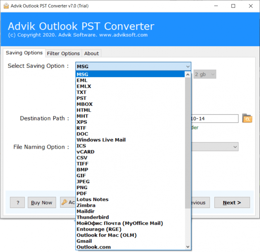The image size is (260, 252).
Task: Choose EMLX in the saving options list
Action: click(x=130, y=86)
